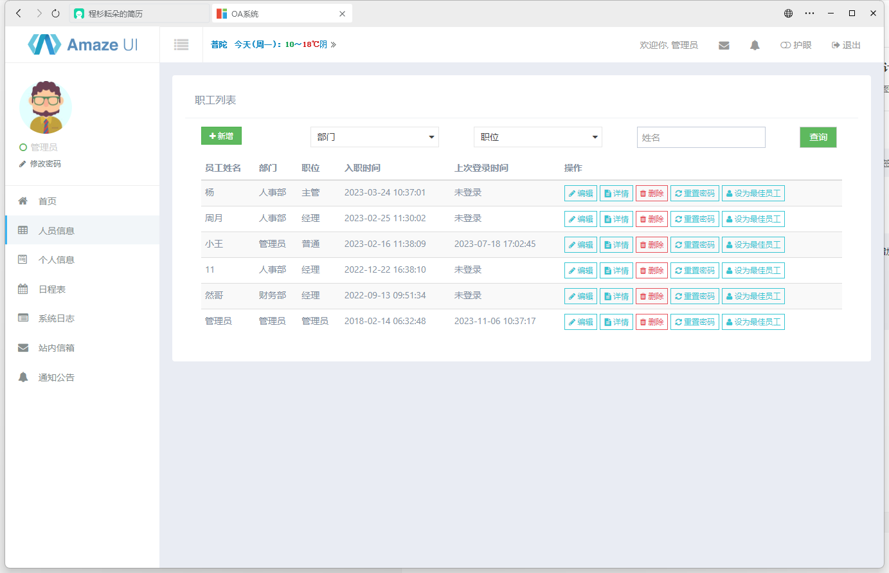Click the 普陀 city weather link
The height and width of the screenshot is (573, 889).
tap(219, 44)
